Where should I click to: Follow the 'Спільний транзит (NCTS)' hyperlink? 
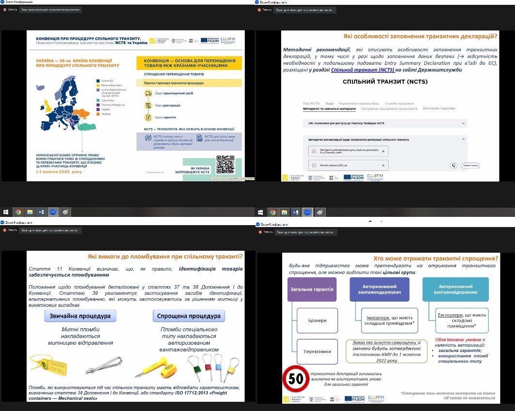point(360,70)
